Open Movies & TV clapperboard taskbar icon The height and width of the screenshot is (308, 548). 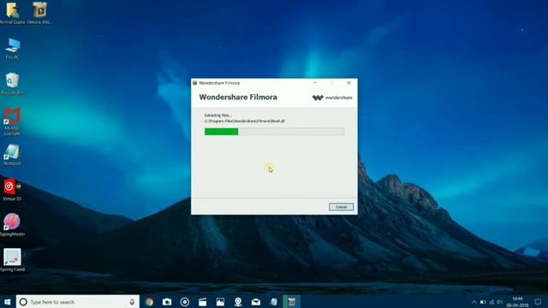(203, 302)
